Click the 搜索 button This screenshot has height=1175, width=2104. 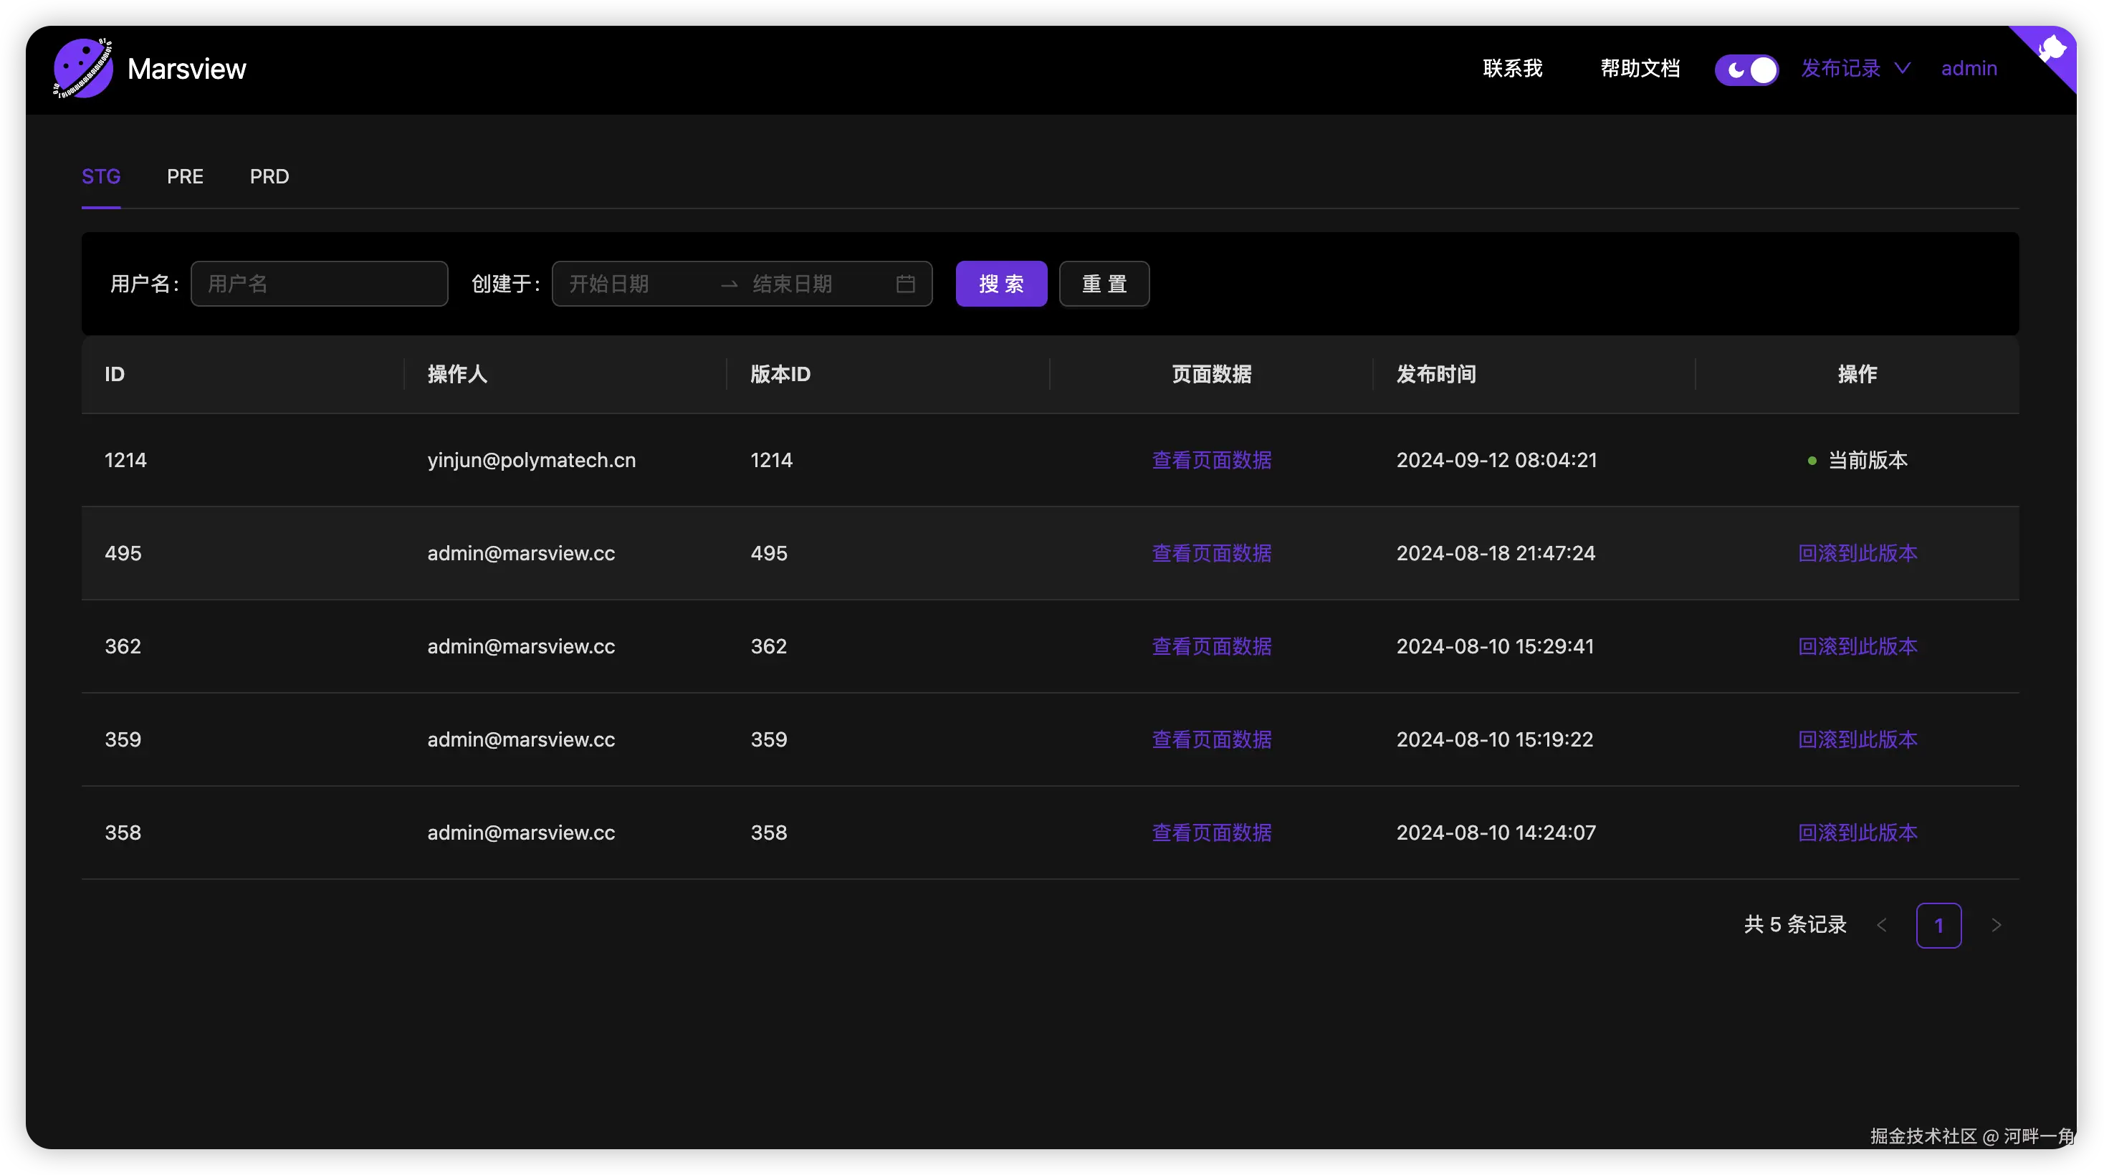tap(1000, 284)
